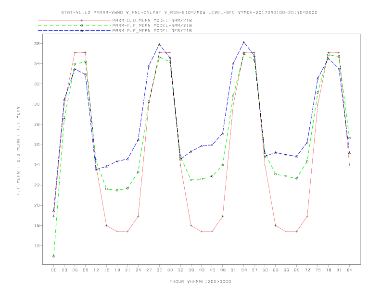This screenshot has width=381, height=294.
Task: Click green legend entry PARM=F.F_MEAN MODEL=NAM/218
Action: click(152, 25)
